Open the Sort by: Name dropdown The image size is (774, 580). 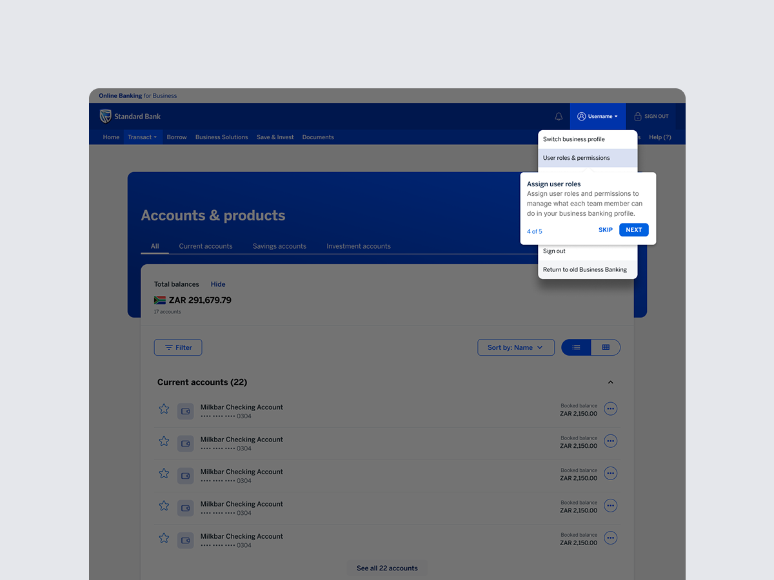[516, 347]
